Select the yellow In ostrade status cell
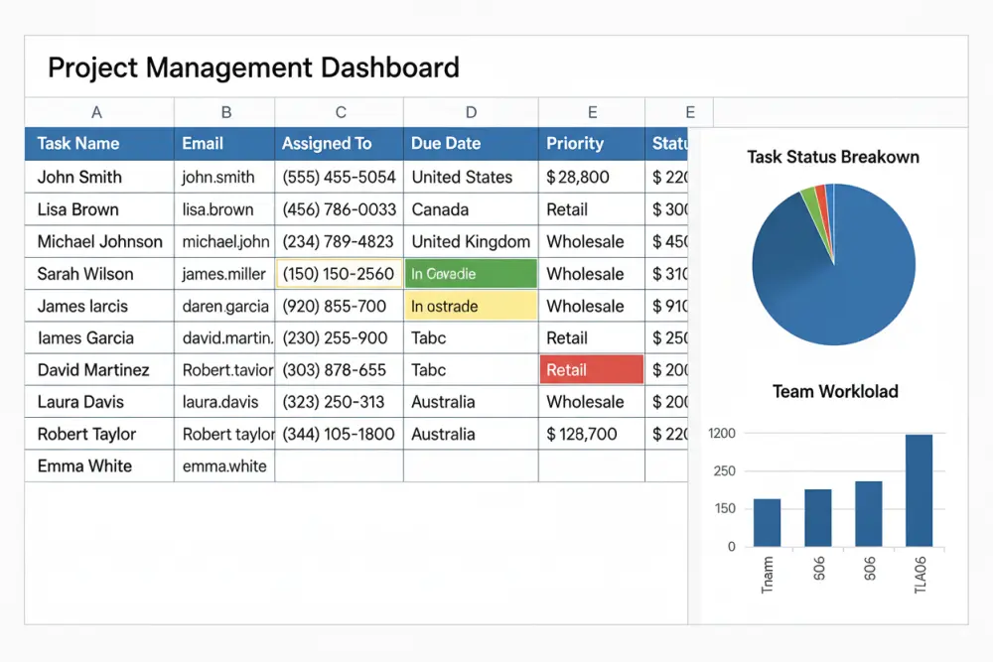 pyautogui.click(x=470, y=306)
